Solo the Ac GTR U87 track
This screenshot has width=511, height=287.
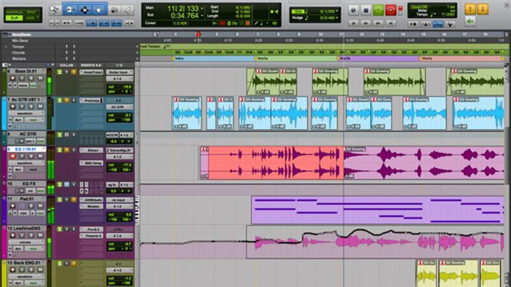point(30,106)
